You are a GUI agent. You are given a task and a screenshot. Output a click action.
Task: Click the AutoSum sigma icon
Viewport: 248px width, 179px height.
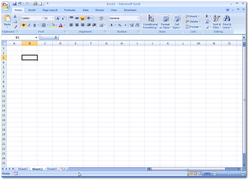coord(207,16)
